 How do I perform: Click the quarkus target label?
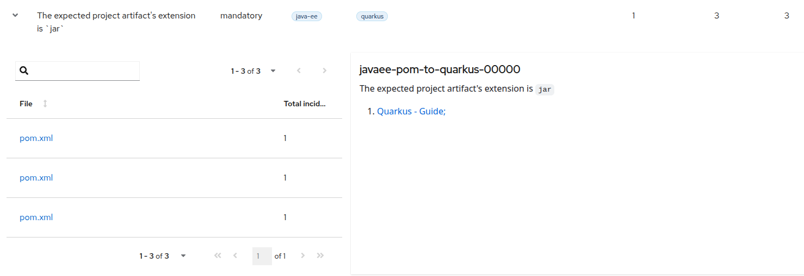pos(372,16)
